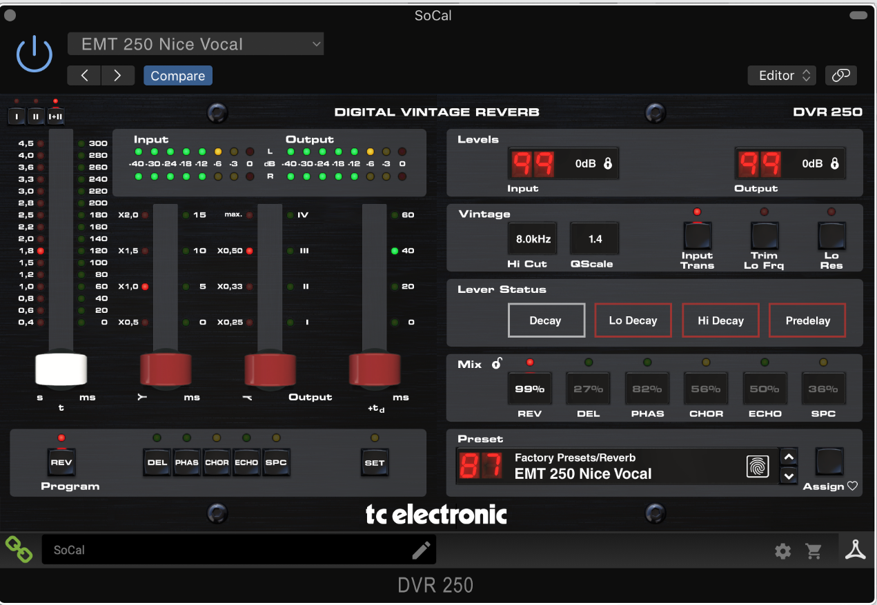877x605 pixels.
Task: Select the PHAS program button
Action: tap(187, 462)
